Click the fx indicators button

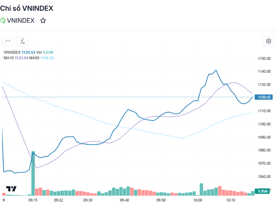point(22,41)
